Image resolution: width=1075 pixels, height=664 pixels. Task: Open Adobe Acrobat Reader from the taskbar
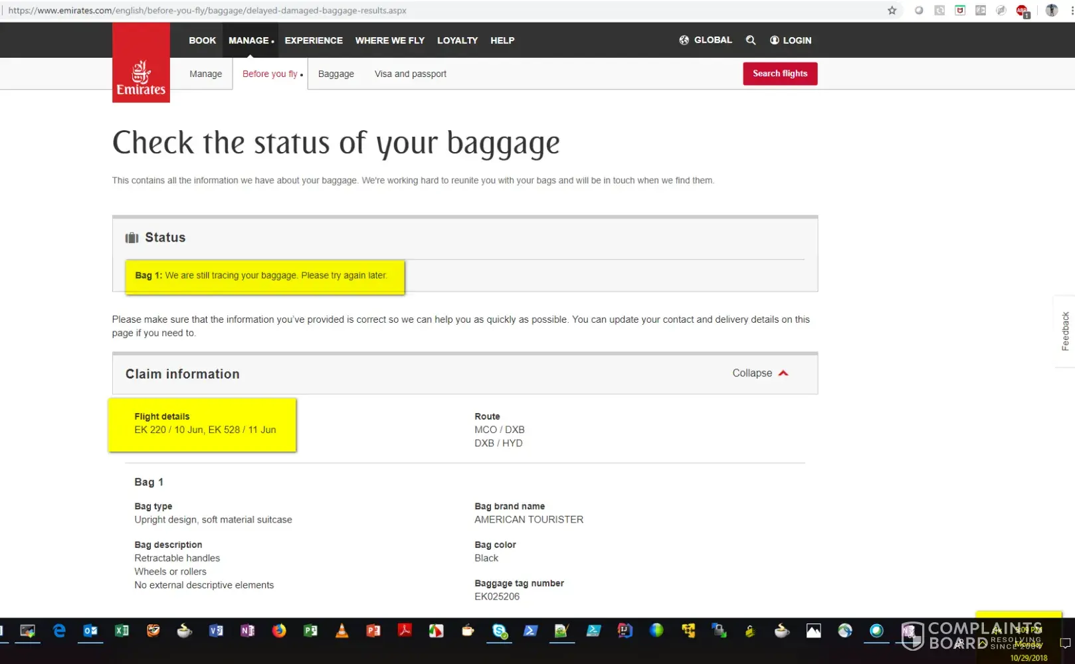405,631
